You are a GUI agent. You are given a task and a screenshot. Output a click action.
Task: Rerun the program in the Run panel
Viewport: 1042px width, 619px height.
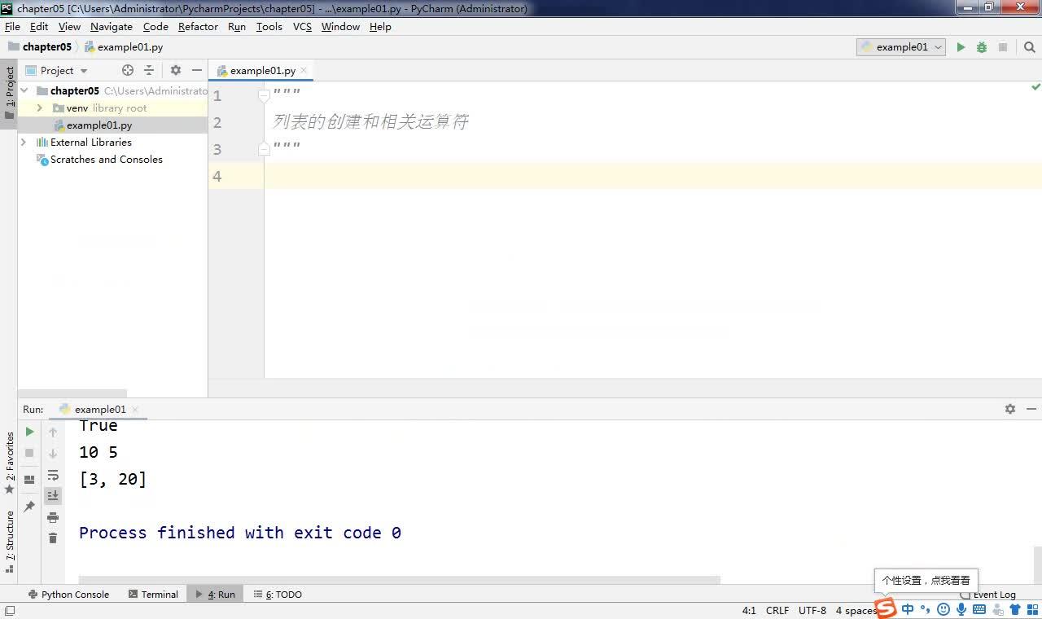tap(29, 431)
